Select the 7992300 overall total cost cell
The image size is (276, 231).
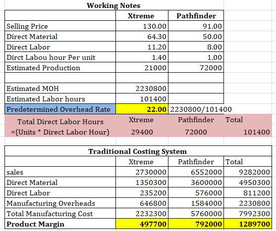coord(248,213)
